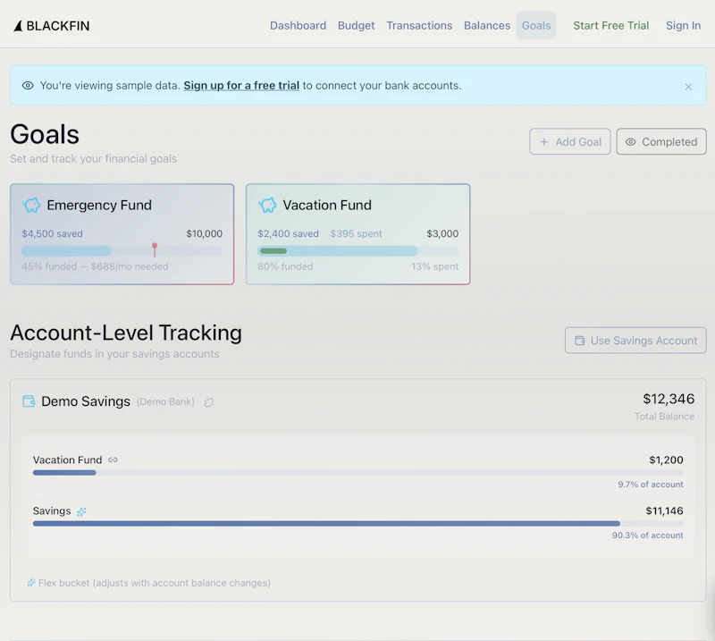Click the BLACKFIN brand name
Image resolution: width=715 pixels, height=641 pixels.
tap(58, 26)
